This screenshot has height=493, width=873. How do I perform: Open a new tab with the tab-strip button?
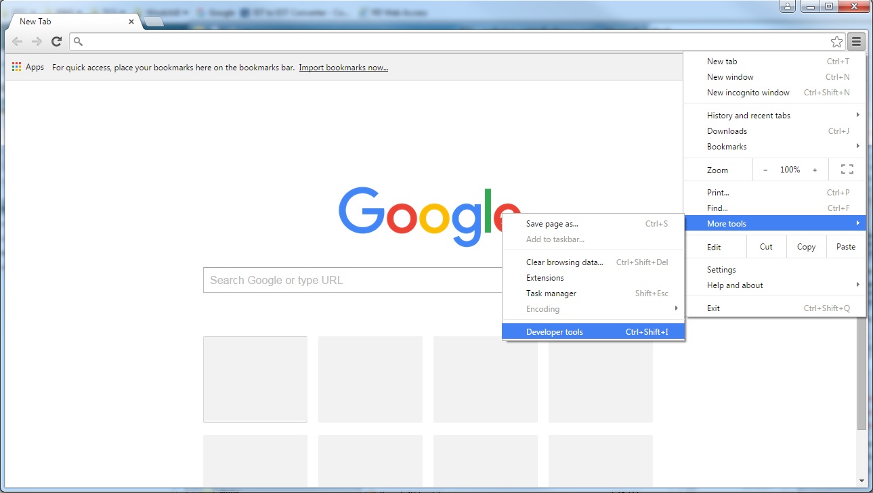point(154,22)
